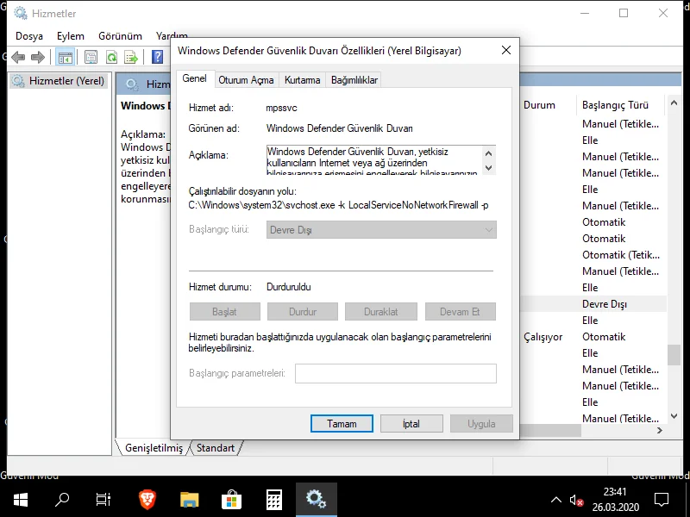This screenshot has height=517, width=690.
Task: Switch to the Bağımlılıklar tab
Action: (354, 80)
